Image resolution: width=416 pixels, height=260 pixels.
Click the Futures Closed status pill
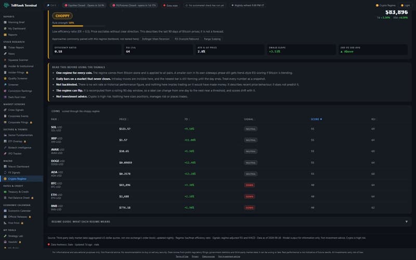(x=134, y=5)
